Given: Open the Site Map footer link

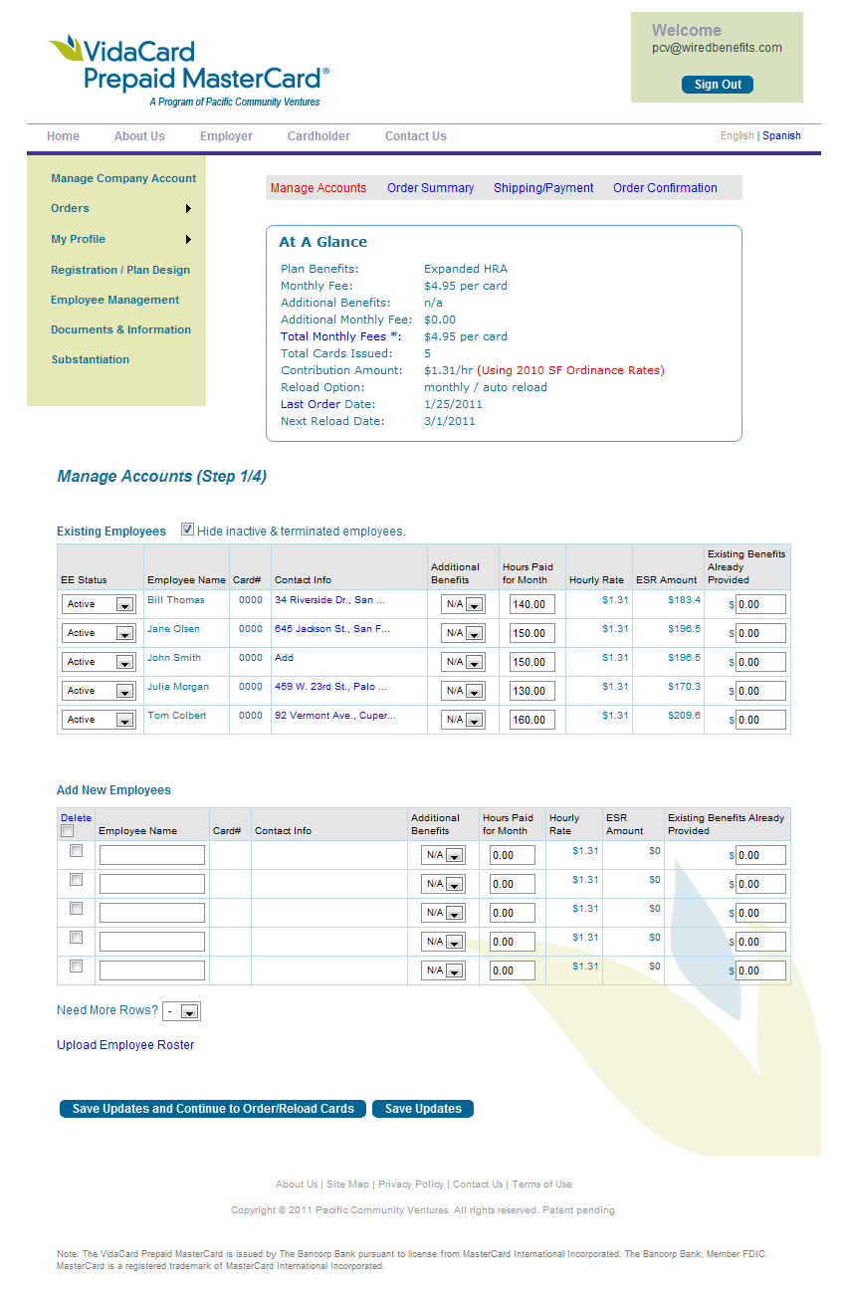Looking at the screenshot, I should [347, 1184].
